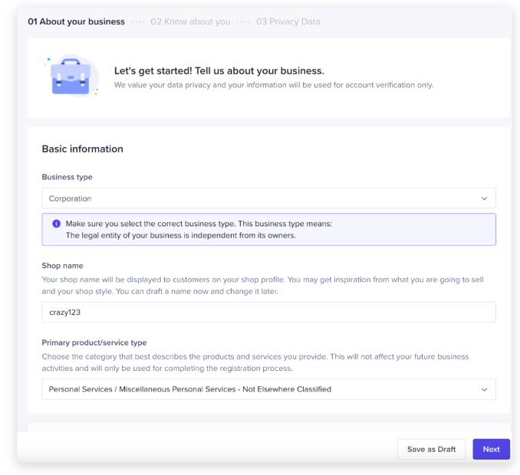Image resolution: width=520 pixels, height=475 pixels.
Task: Focus the Shop name field containing crazy123
Action: [268, 313]
